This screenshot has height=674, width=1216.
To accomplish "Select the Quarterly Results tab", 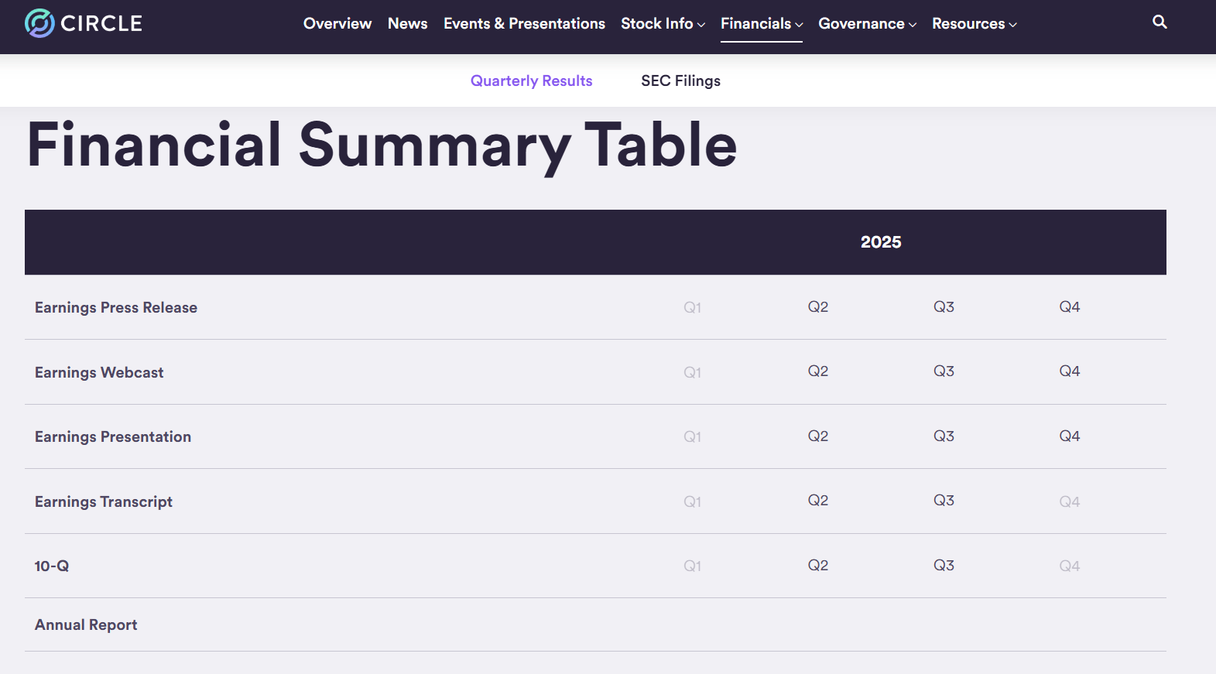I will tap(531, 81).
